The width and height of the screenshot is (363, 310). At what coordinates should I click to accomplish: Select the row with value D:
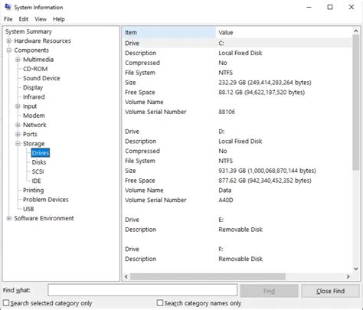click(x=237, y=132)
